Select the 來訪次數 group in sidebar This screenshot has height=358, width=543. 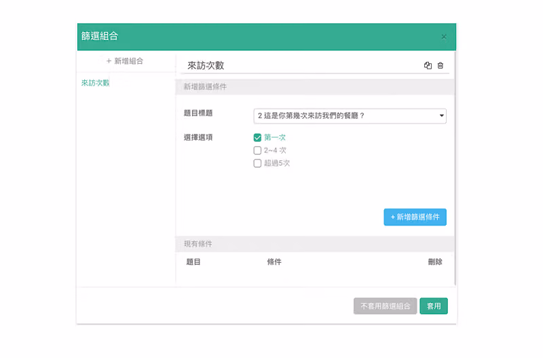95,83
